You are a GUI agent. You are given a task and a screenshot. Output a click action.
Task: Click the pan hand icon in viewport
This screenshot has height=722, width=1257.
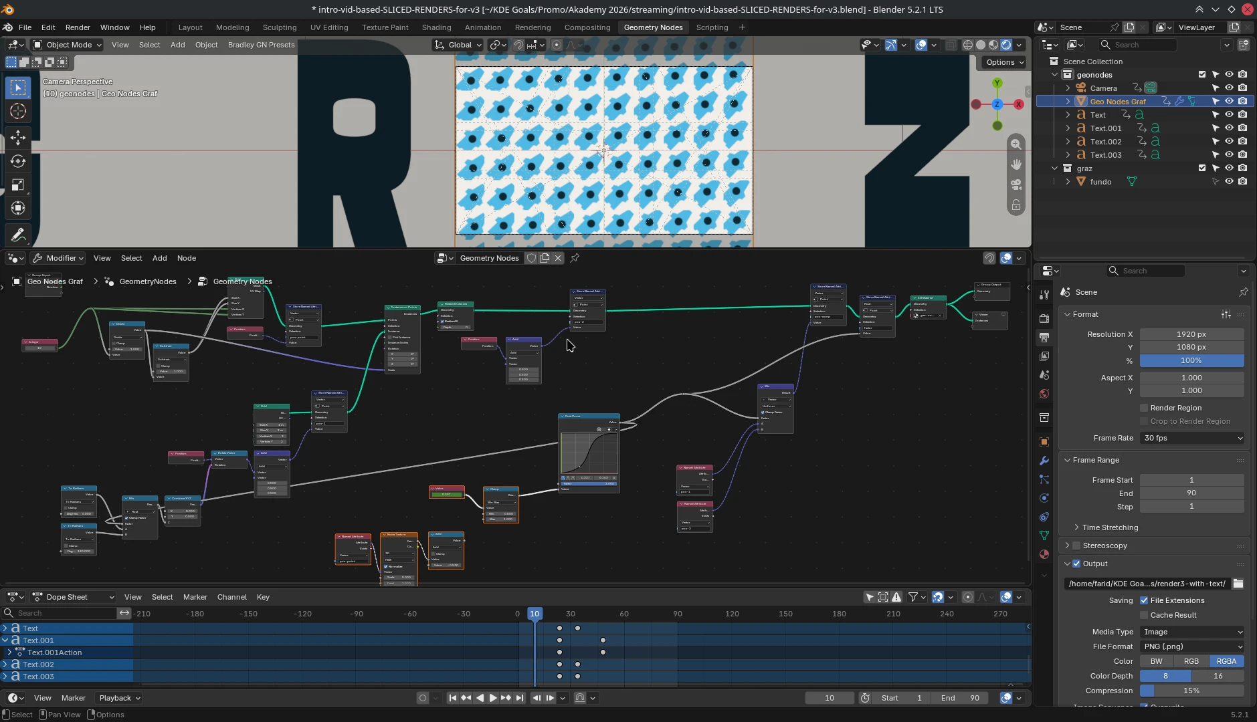[1016, 164]
